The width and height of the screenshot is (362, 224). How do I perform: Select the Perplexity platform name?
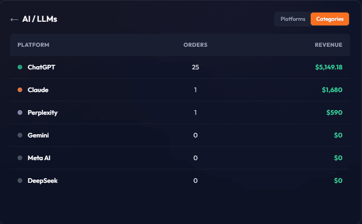[43, 112]
